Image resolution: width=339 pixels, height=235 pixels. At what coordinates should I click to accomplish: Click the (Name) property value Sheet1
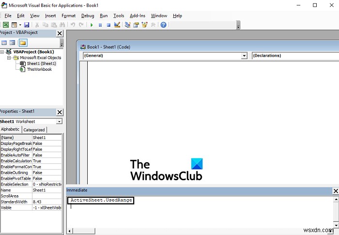47,138
